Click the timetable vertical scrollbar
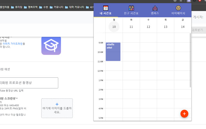The width and height of the screenshot is (206, 129). click(190, 60)
